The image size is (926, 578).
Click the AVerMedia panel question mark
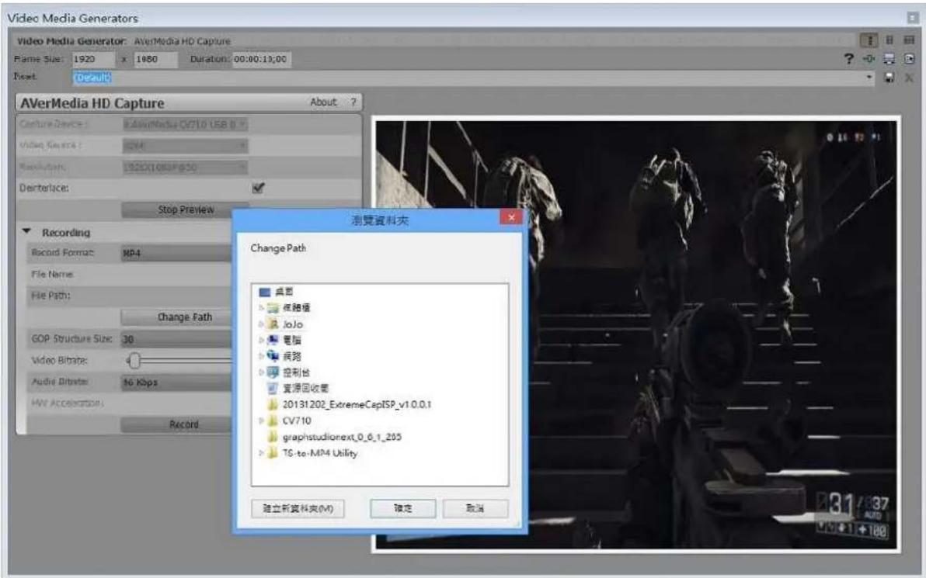(353, 102)
